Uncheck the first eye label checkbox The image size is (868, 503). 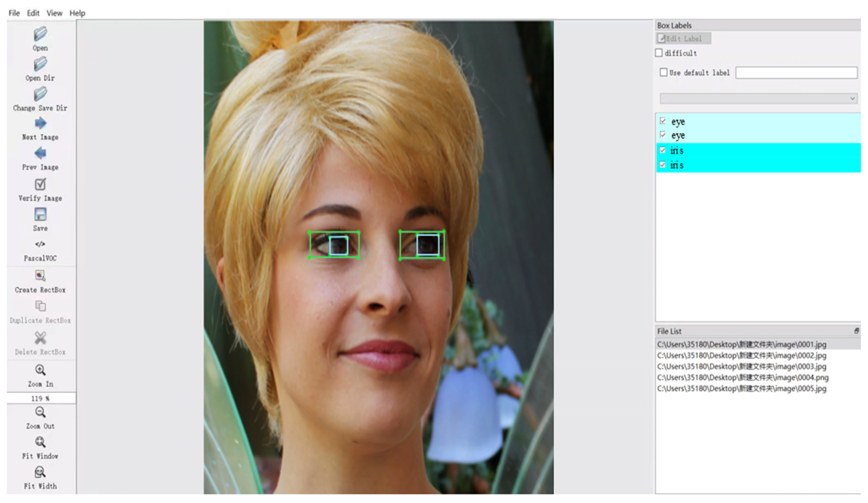663,121
